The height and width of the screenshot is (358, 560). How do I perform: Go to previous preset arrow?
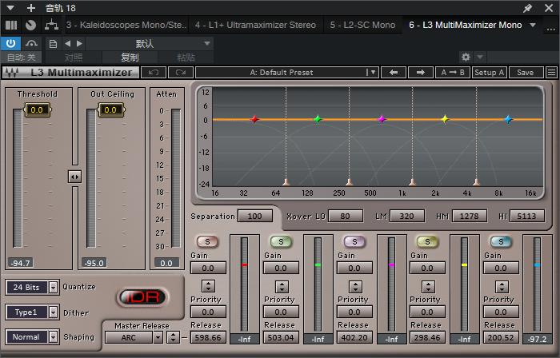pyautogui.click(x=67, y=44)
